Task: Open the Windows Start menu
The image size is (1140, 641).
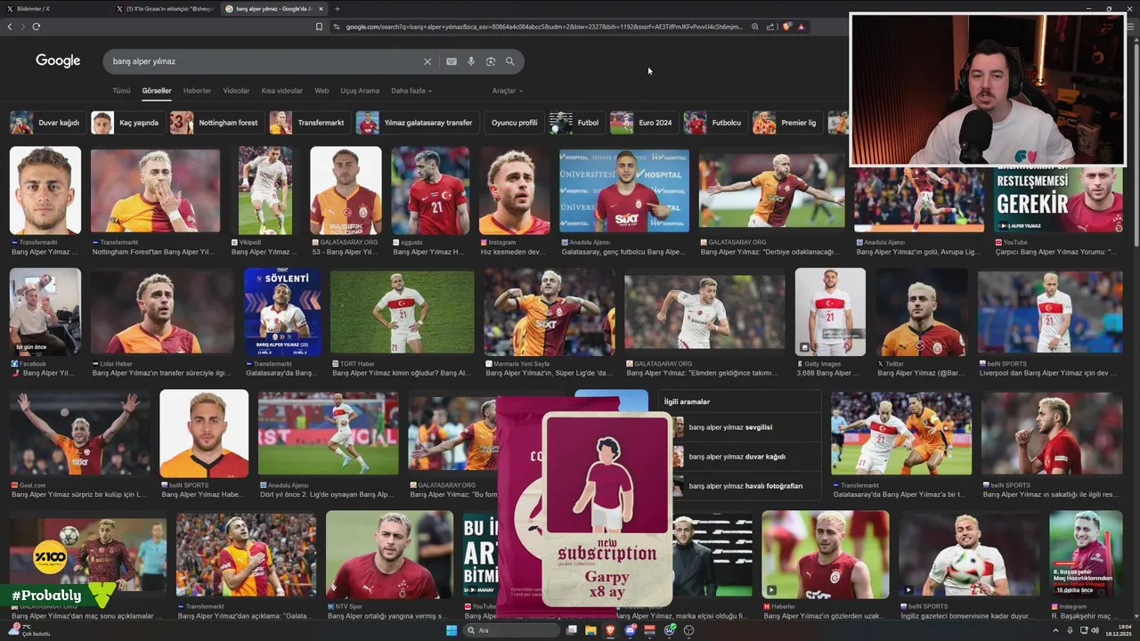Action: 452,630
